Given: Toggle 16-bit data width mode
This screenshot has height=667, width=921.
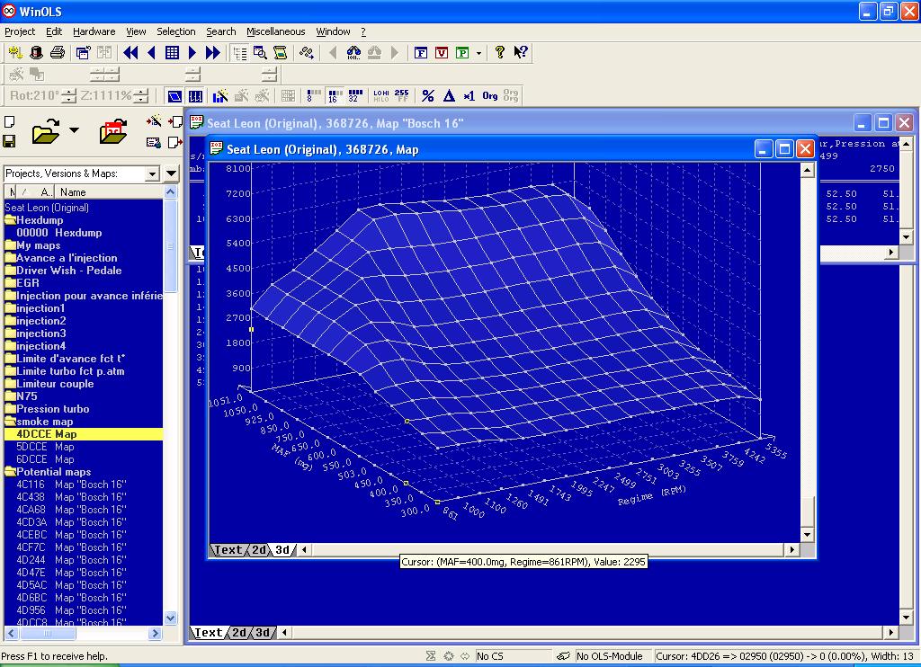Looking at the screenshot, I should [335, 95].
